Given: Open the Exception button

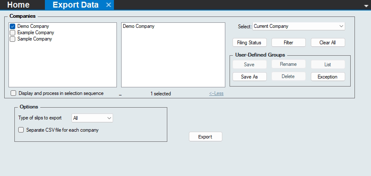Looking at the screenshot, I should tap(327, 77).
